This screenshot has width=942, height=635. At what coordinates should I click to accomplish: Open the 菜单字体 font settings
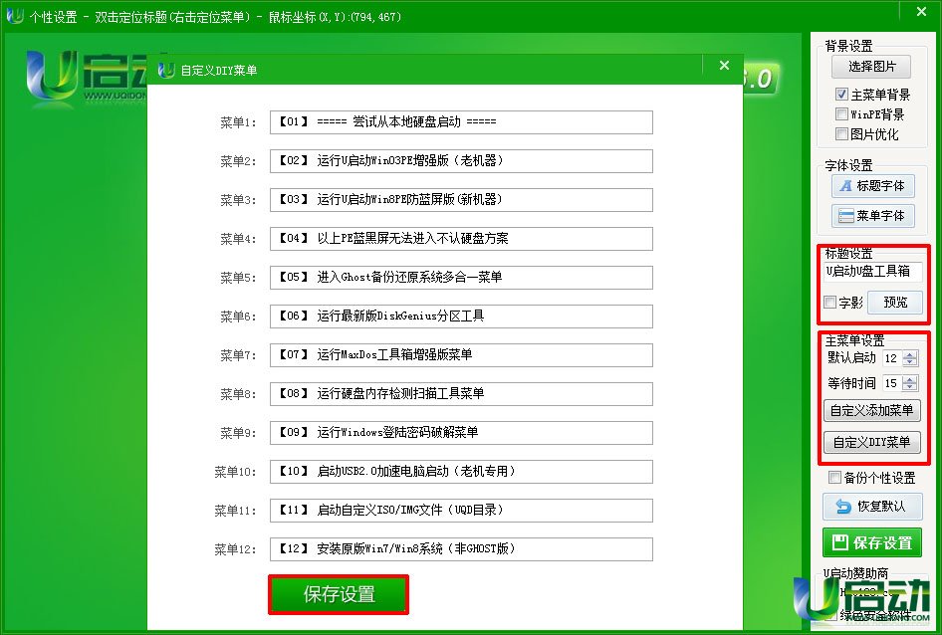[873, 216]
